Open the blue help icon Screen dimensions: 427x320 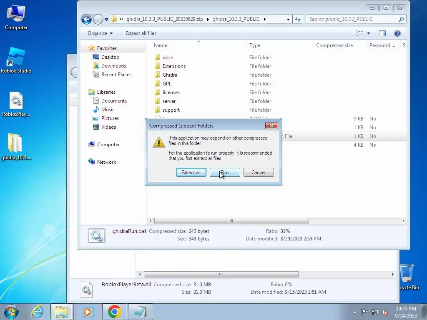tap(397, 33)
